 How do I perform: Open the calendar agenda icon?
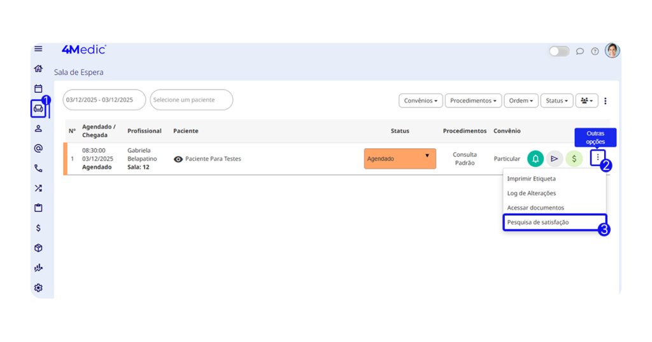(38, 89)
